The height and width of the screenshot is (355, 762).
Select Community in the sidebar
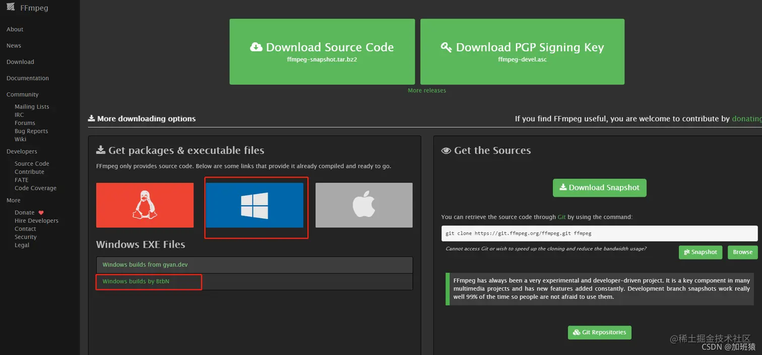pyautogui.click(x=22, y=94)
